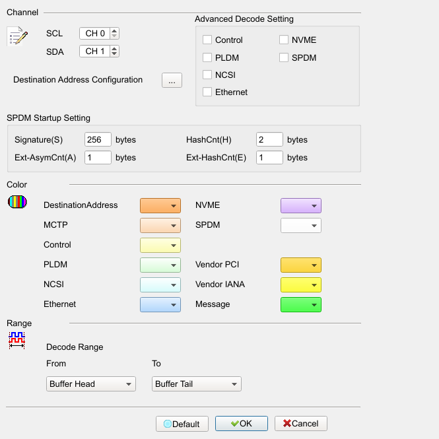Confirm settings with the OK button
The height and width of the screenshot is (439, 439).
click(242, 423)
